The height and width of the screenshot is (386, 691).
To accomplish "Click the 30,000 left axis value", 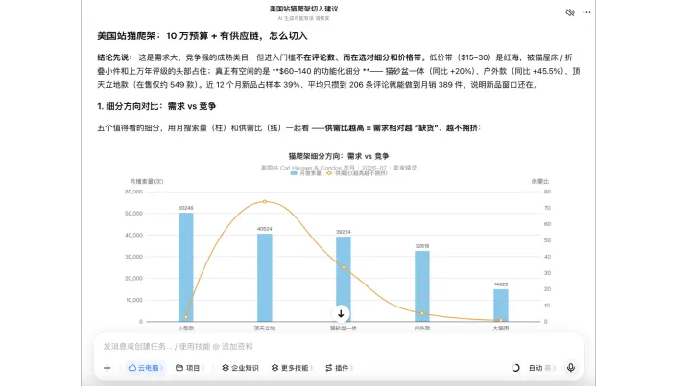I will tap(133, 257).
